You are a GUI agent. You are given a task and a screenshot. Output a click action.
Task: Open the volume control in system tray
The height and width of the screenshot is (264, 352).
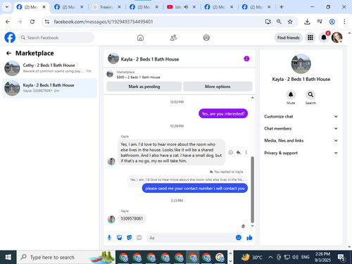[x=295, y=257]
